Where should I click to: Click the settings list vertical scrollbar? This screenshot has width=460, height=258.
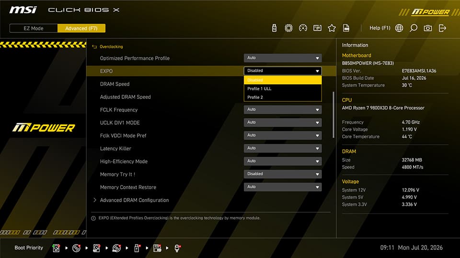point(333,115)
